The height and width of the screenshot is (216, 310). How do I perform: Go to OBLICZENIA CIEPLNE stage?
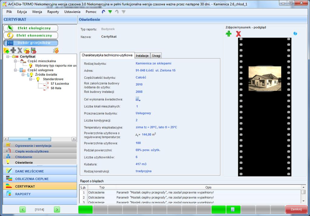point(40,179)
